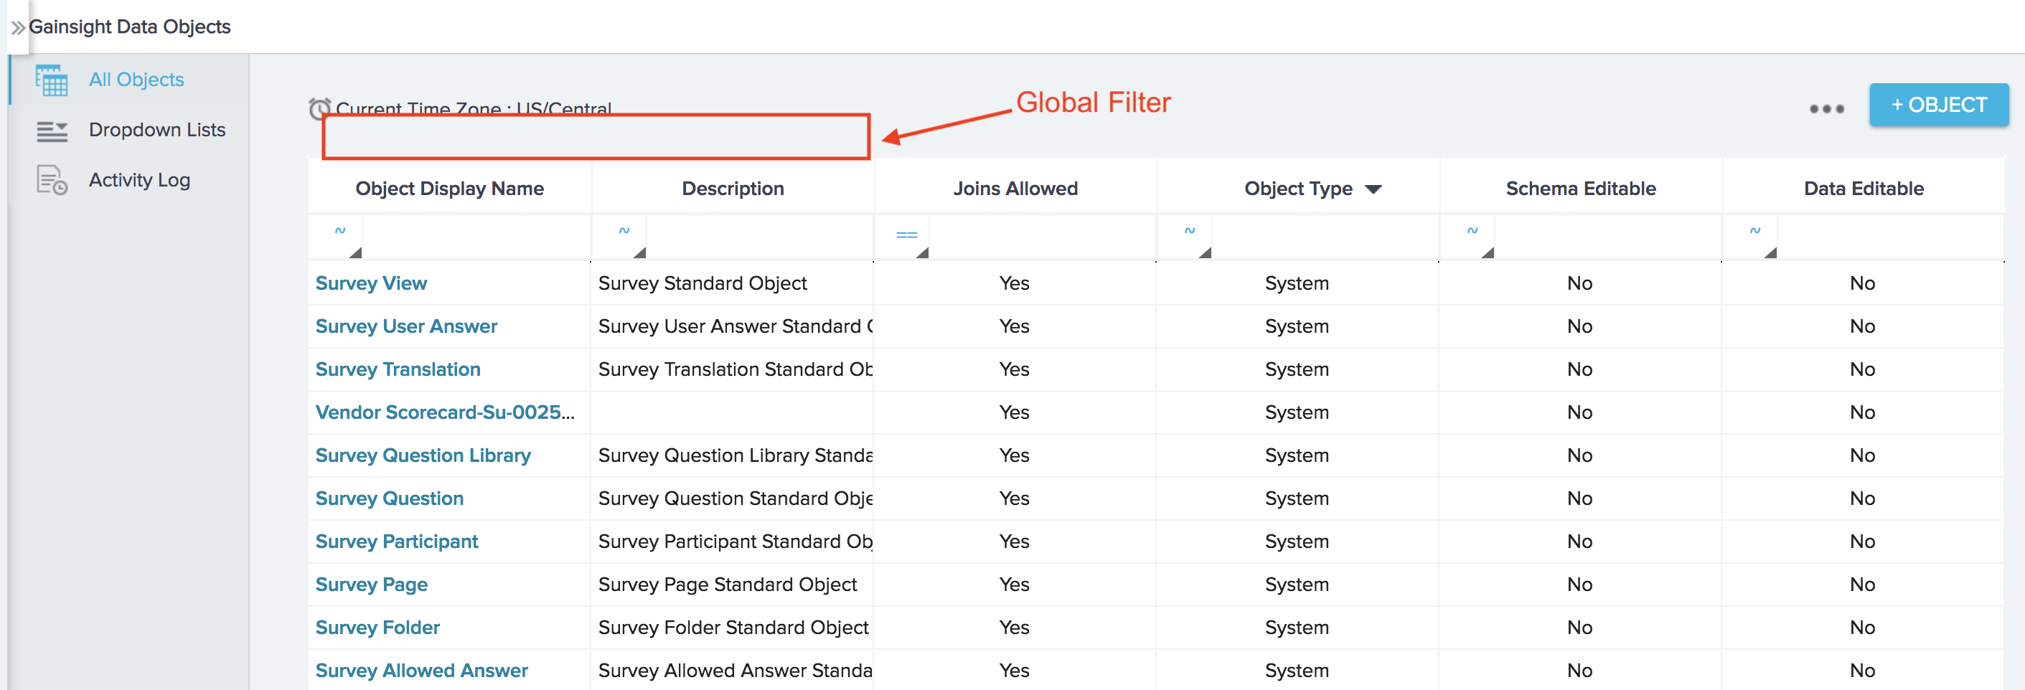Image resolution: width=2025 pixels, height=690 pixels.
Task: Click Schema Editable No for Survey Page
Action: [x=1579, y=585]
